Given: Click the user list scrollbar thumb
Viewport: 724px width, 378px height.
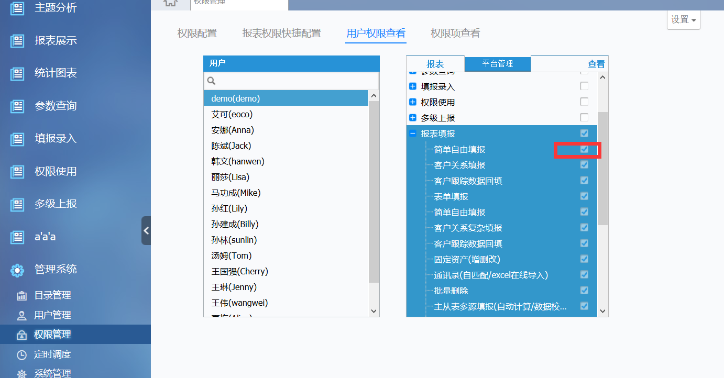Looking at the screenshot, I should pos(374,192).
